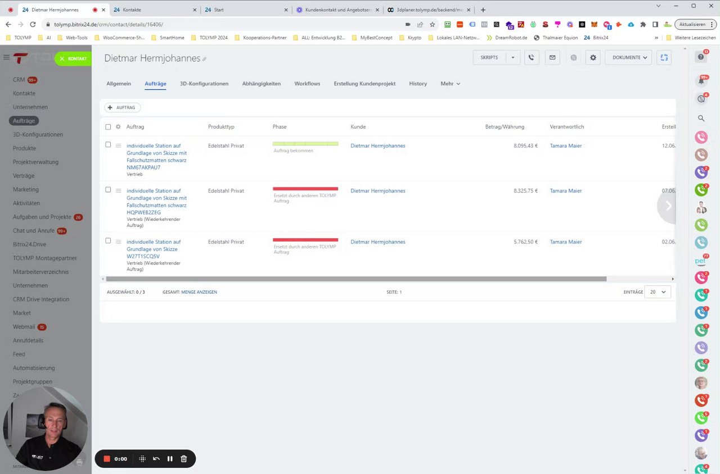Click the phone call icon in header
Image resolution: width=720 pixels, height=474 pixels.
[531, 57]
